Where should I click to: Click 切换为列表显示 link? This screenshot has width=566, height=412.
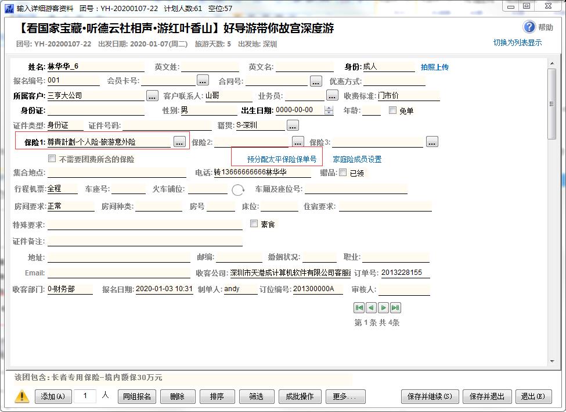coord(517,43)
